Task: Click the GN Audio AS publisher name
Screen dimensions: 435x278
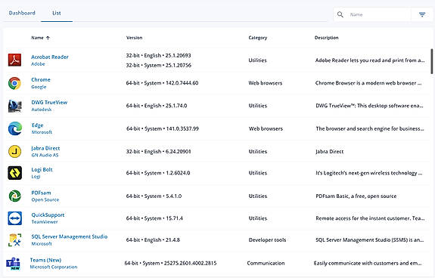Action: [45, 156]
